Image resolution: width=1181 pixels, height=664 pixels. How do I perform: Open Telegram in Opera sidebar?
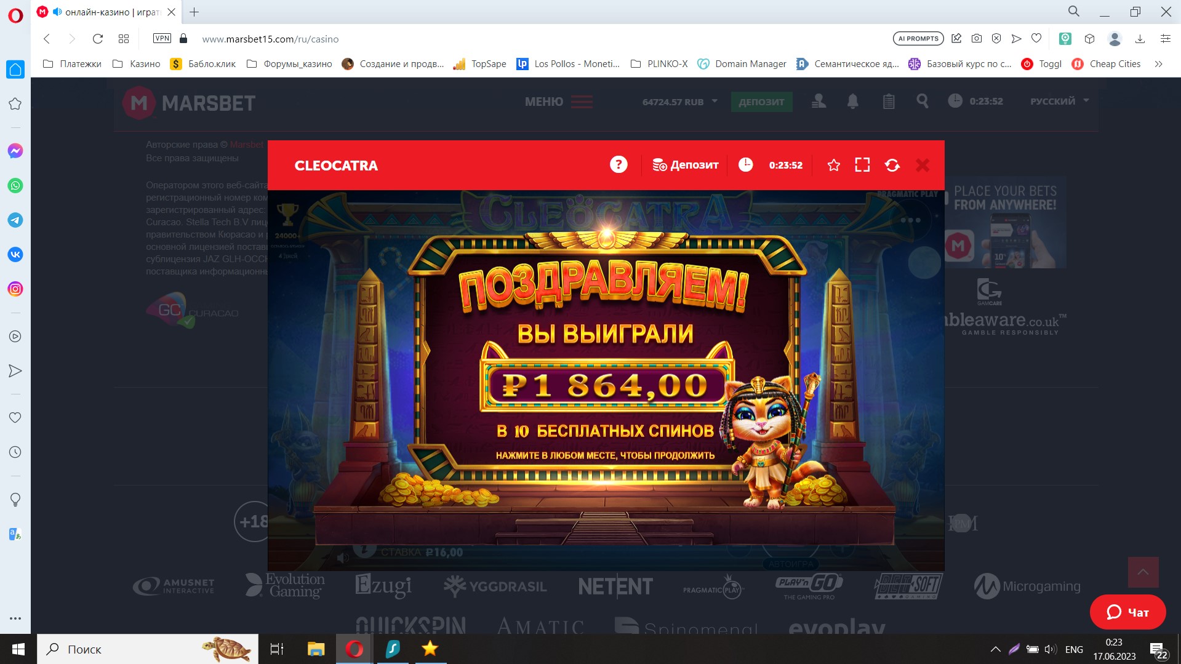(x=15, y=220)
